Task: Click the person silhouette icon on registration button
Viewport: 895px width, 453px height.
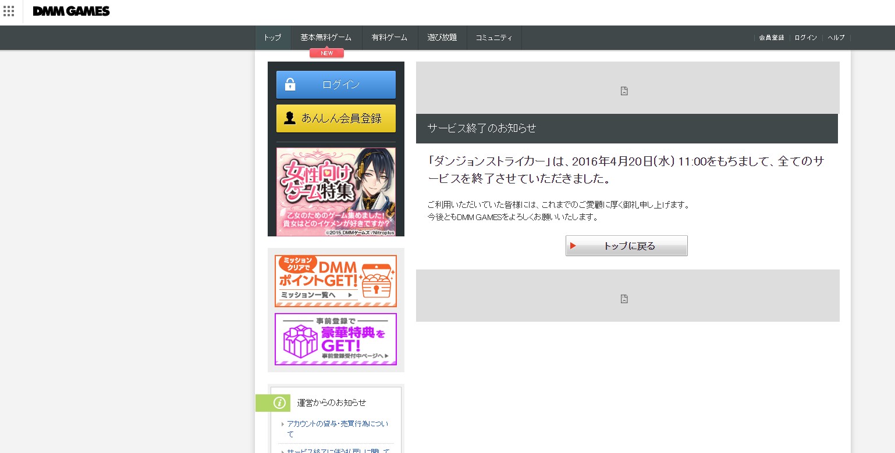Action: click(289, 118)
